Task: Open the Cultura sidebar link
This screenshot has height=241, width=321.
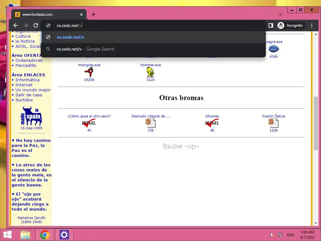Action: click(x=23, y=36)
